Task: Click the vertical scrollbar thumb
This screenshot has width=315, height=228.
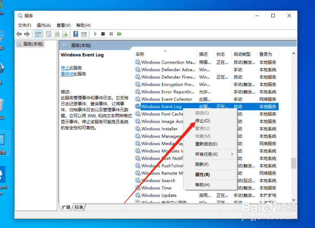Action: pyautogui.click(x=293, y=163)
